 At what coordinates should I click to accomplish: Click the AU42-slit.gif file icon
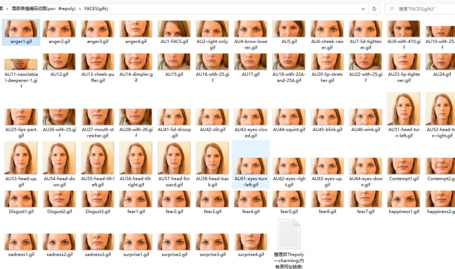tap(212, 117)
